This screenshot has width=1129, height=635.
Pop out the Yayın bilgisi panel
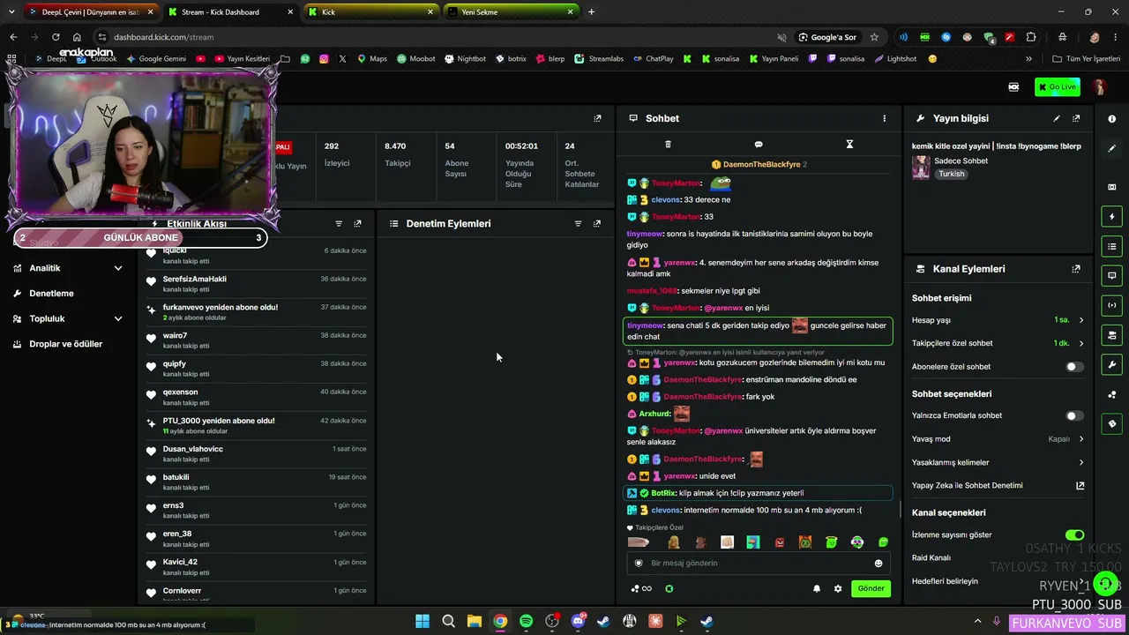tap(1076, 118)
